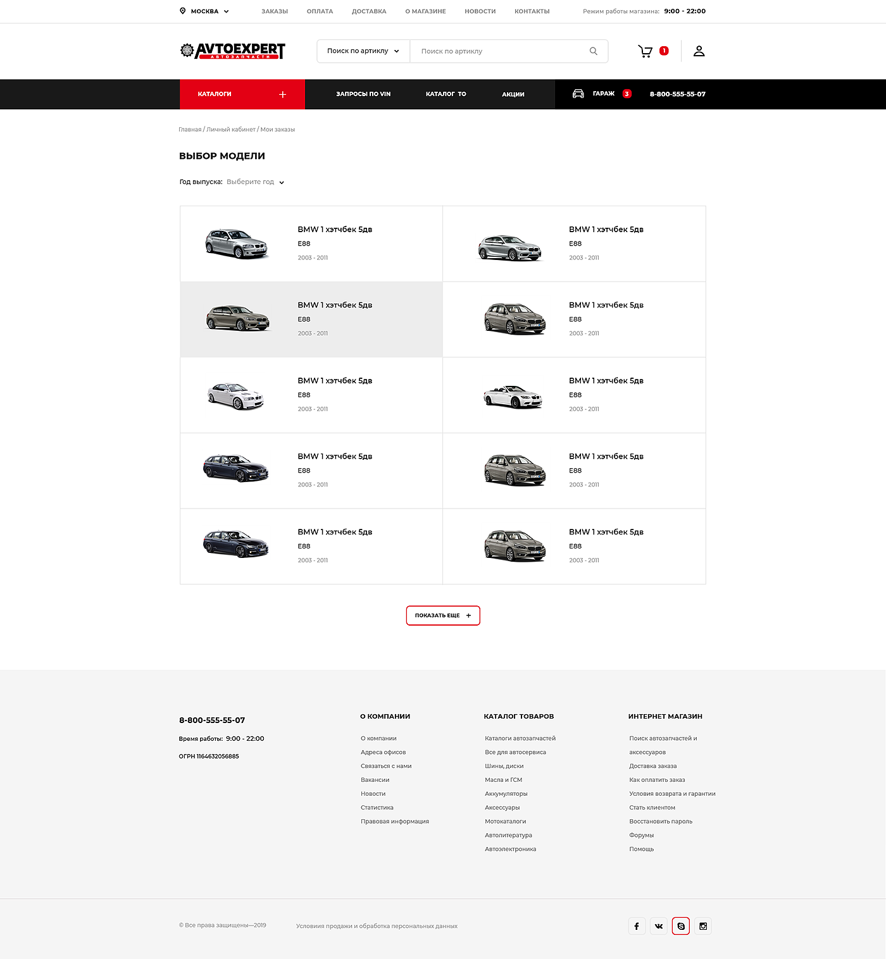Click the plus icon in Каталоги button
886x959 pixels.
pyautogui.click(x=282, y=94)
